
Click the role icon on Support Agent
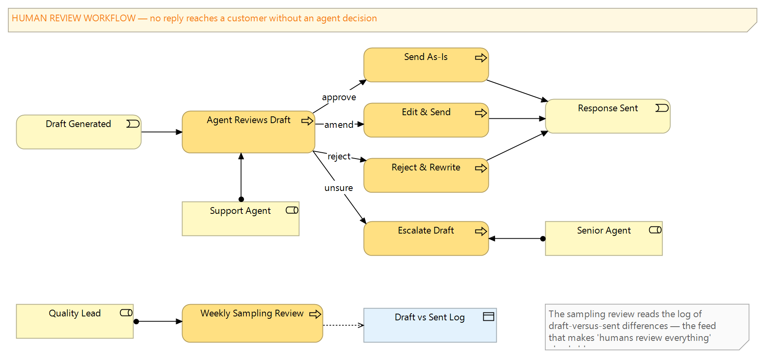pos(292,210)
